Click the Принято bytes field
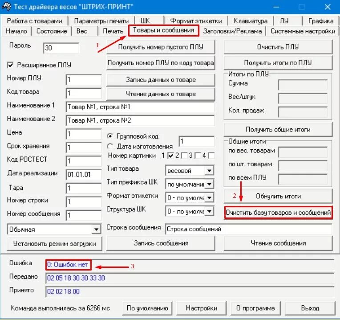This screenshot has width=340, height=320. pyautogui.click(x=190, y=291)
